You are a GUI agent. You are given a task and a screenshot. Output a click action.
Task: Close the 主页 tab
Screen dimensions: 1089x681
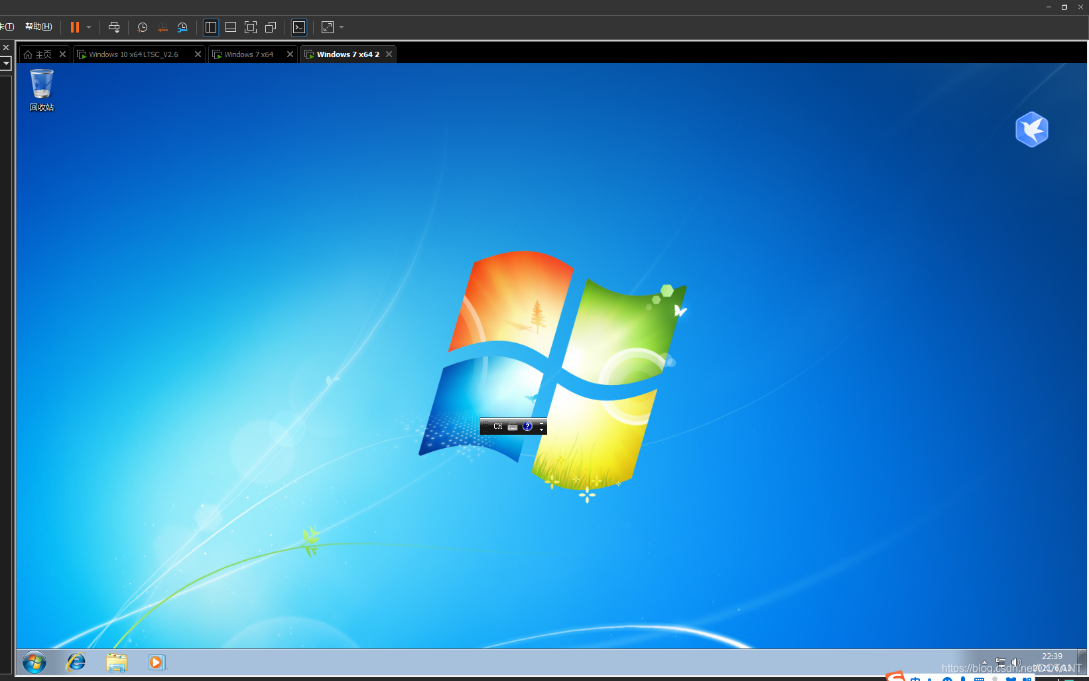(62, 54)
